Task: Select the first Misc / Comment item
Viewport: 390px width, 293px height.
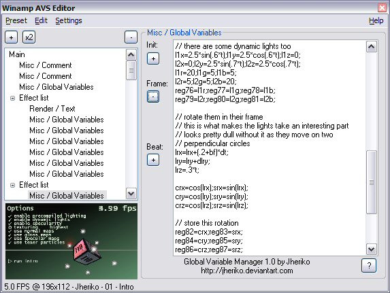Action: click(x=46, y=65)
